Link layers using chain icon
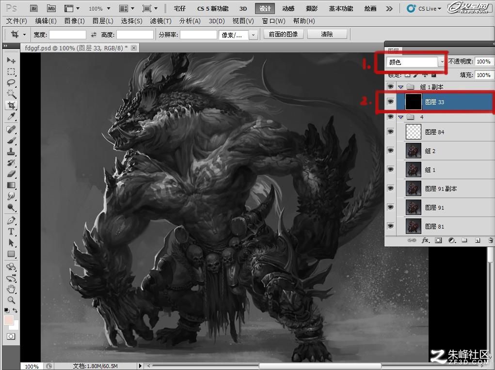Viewport: 495px width, 370px height. click(x=411, y=240)
